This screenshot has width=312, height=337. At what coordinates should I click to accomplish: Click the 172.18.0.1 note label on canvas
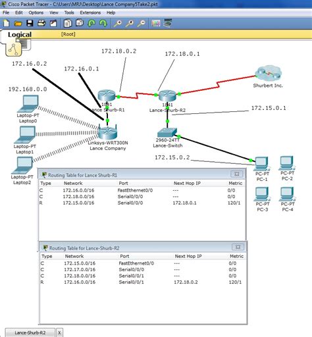coord(182,54)
